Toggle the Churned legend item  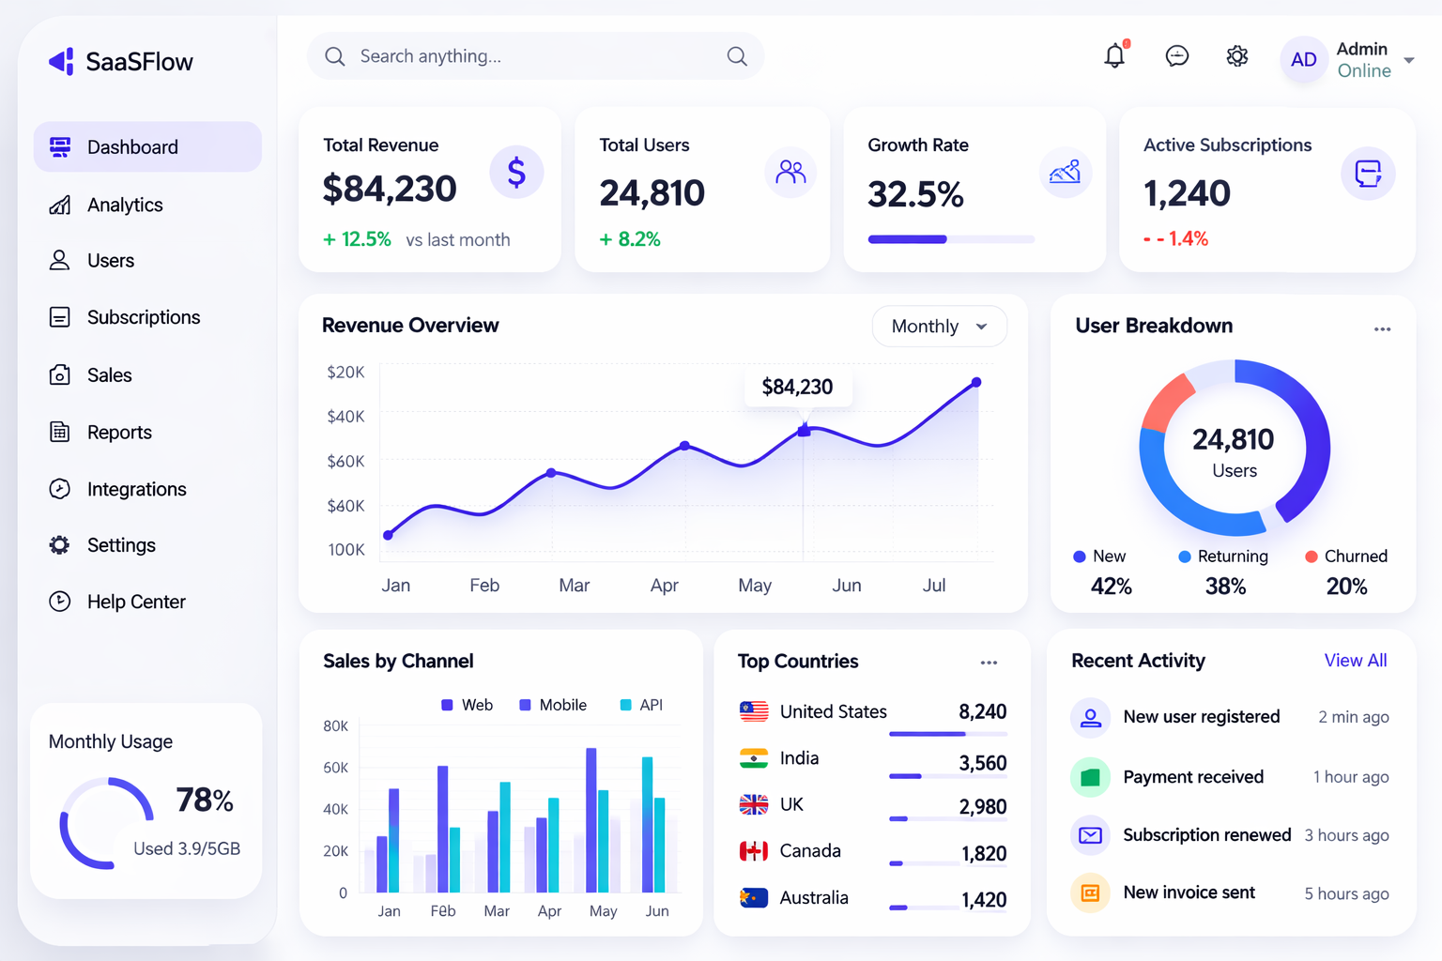pos(1346,556)
